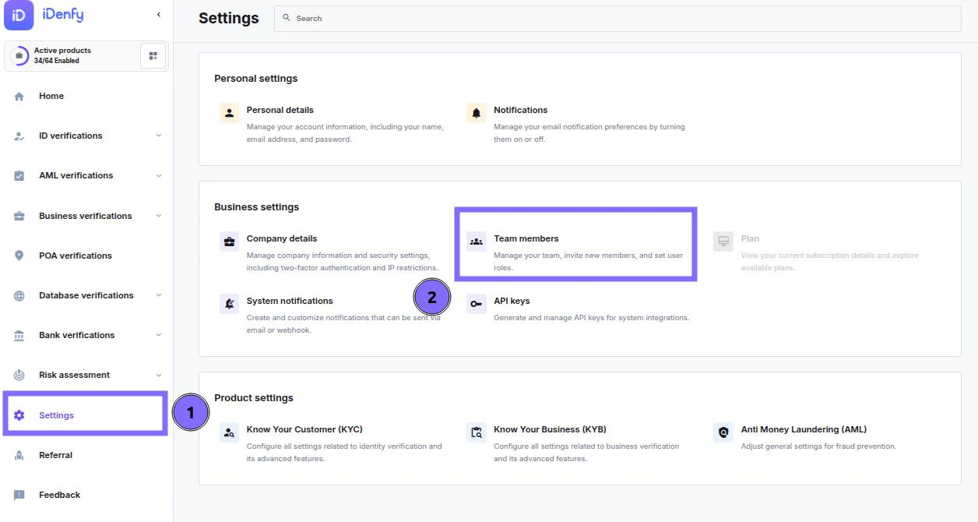Open the active products grid icon
Image resolution: width=978 pixels, height=522 pixels.
pyautogui.click(x=153, y=55)
